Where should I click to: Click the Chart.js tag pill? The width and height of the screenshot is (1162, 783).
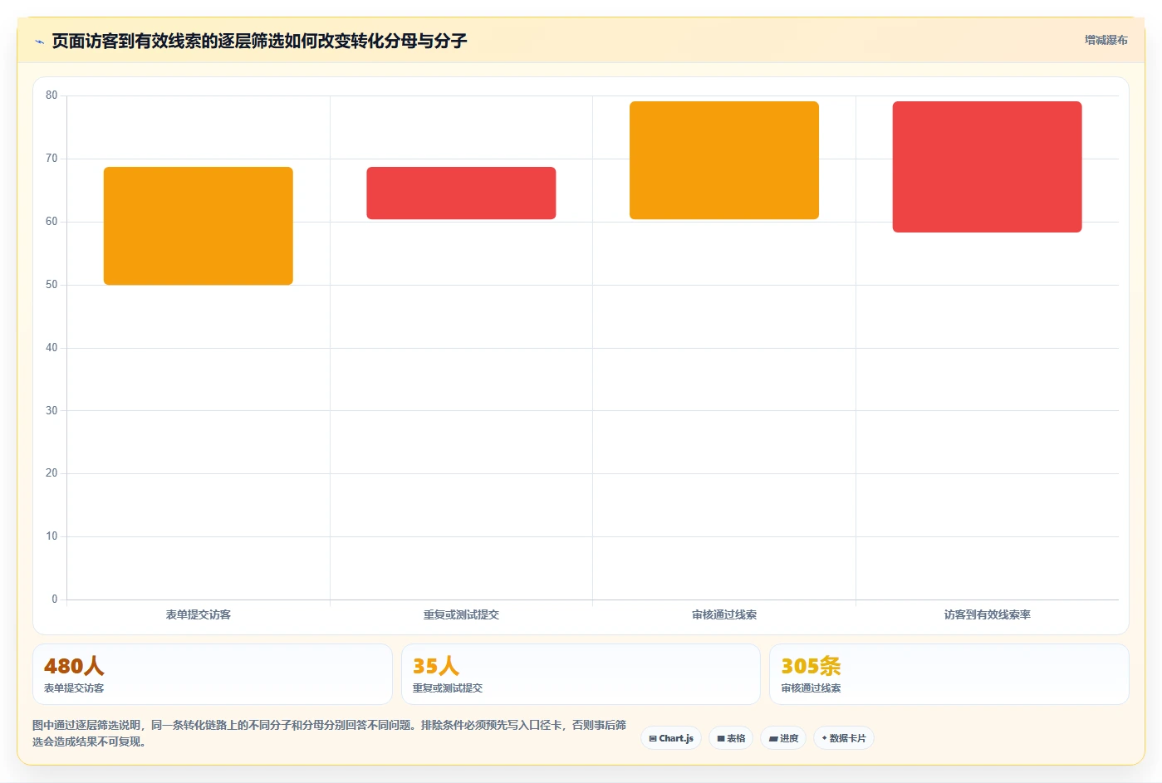click(671, 738)
